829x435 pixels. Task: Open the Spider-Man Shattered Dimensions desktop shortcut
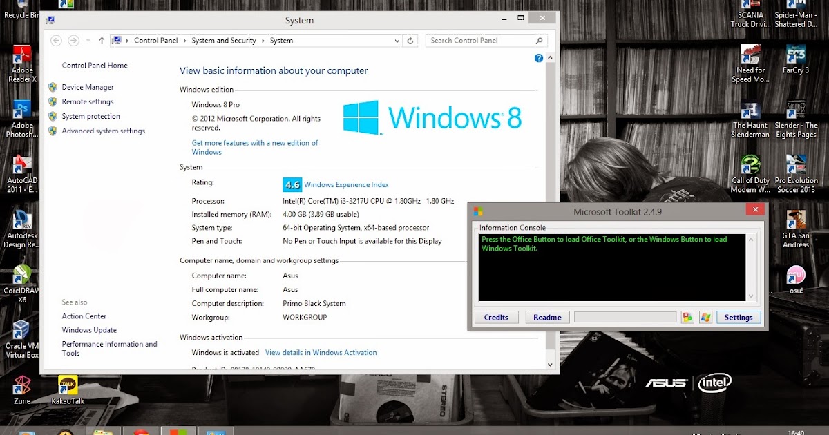click(x=795, y=14)
